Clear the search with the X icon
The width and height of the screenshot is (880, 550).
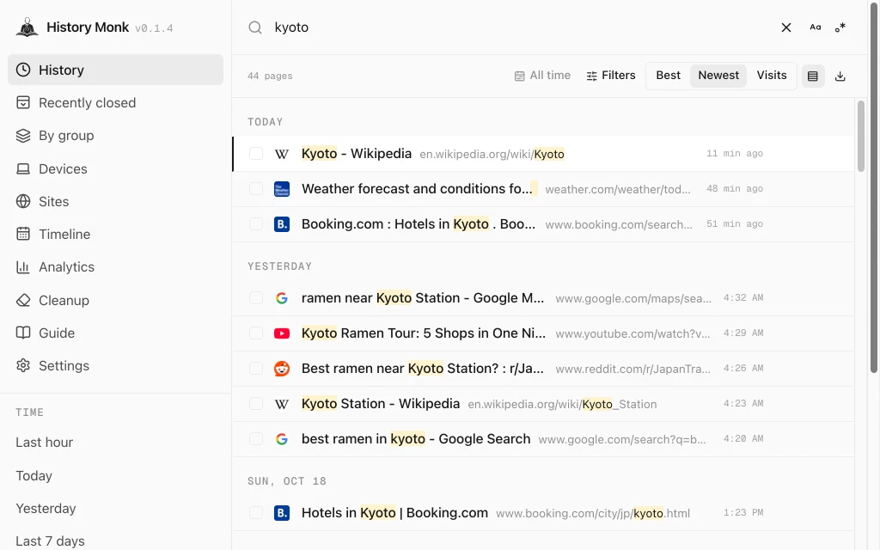(x=786, y=27)
